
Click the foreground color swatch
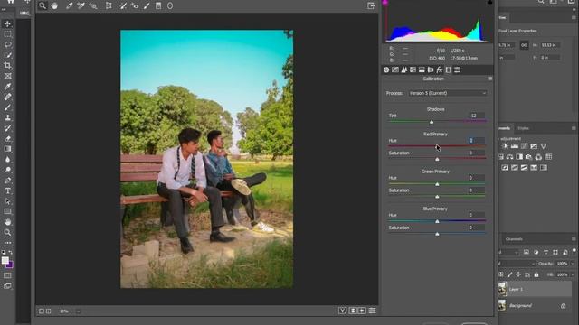click(5, 261)
